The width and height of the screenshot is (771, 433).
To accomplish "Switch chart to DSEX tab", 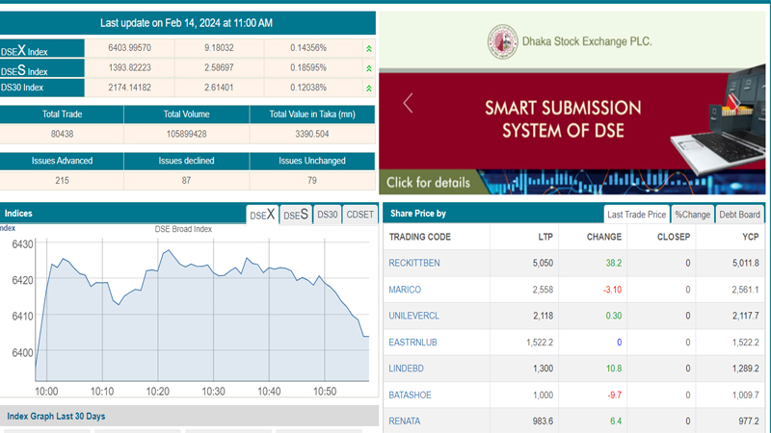I will [262, 215].
